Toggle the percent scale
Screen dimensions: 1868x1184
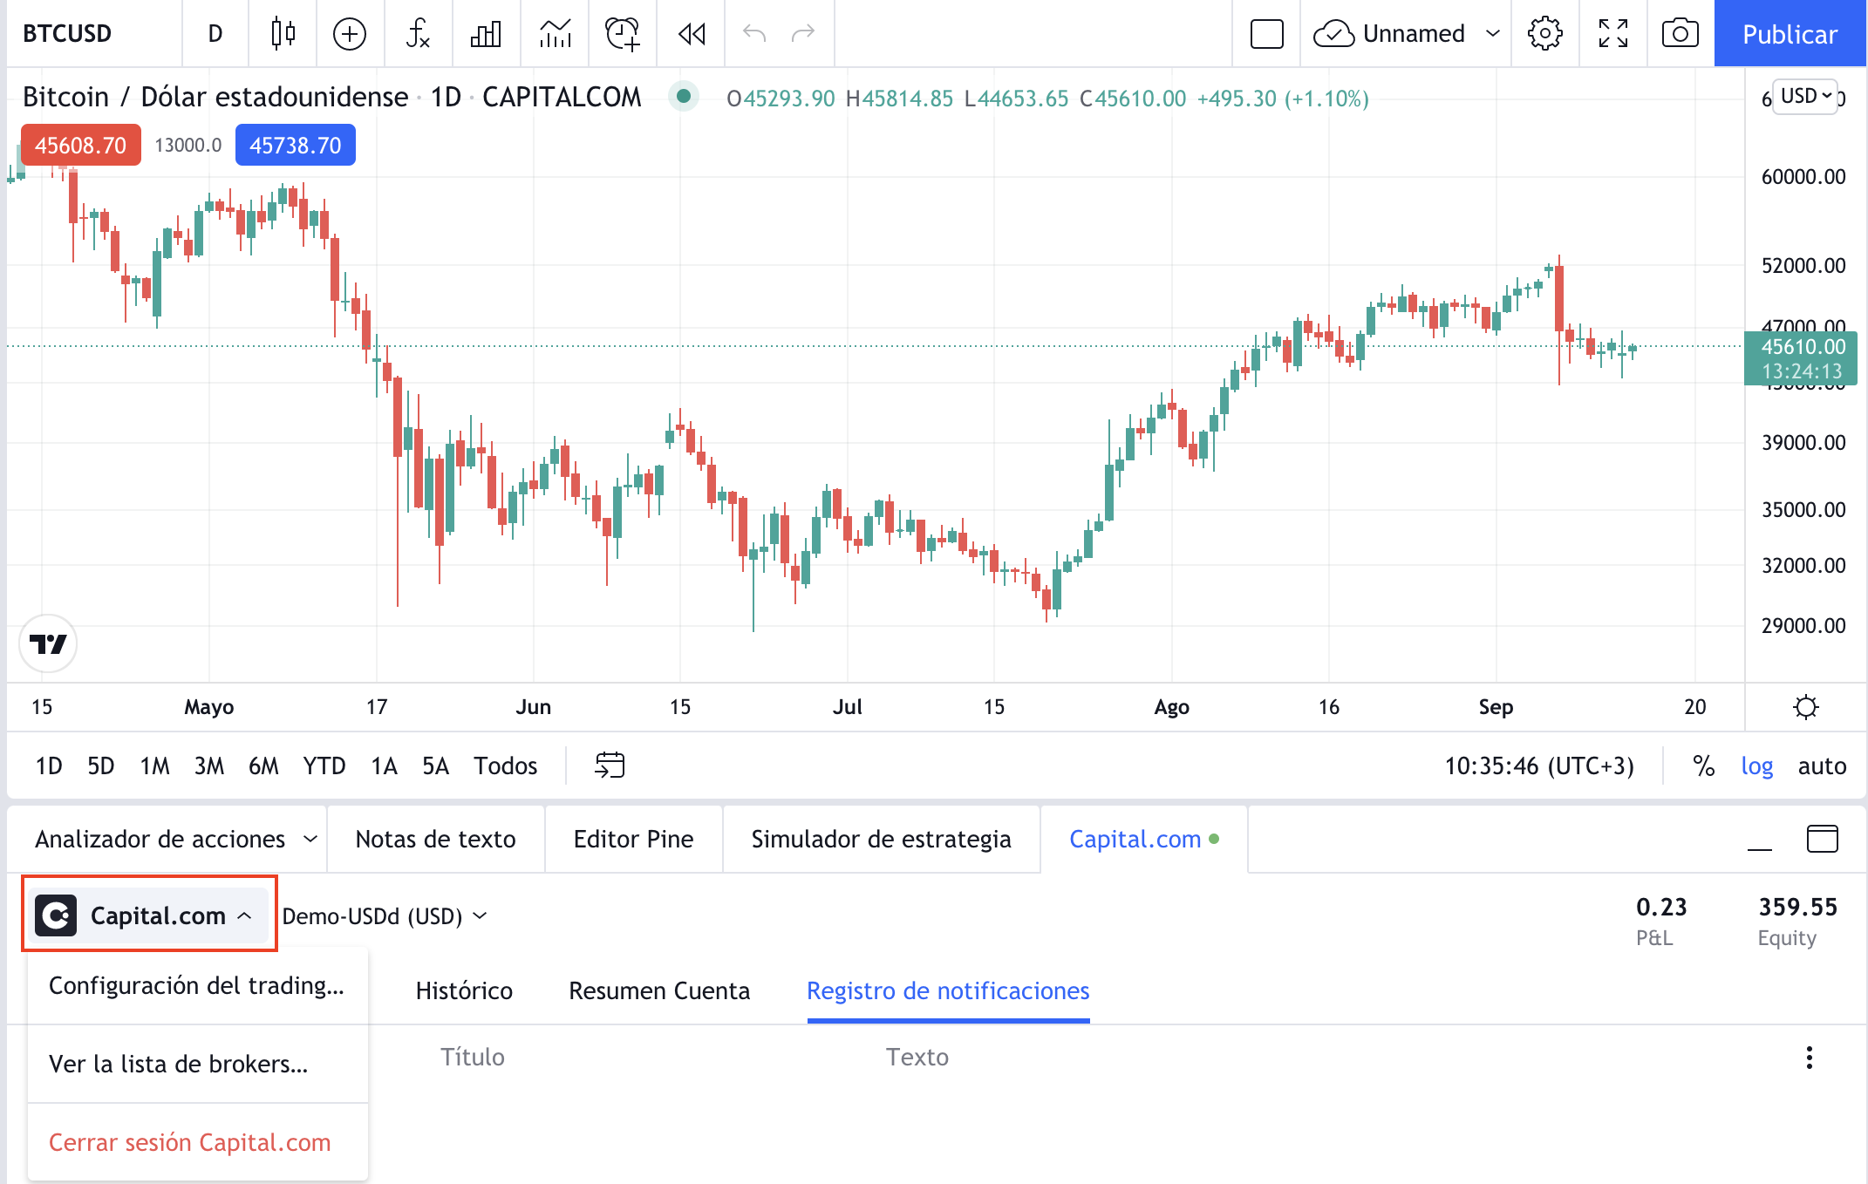1703,766
